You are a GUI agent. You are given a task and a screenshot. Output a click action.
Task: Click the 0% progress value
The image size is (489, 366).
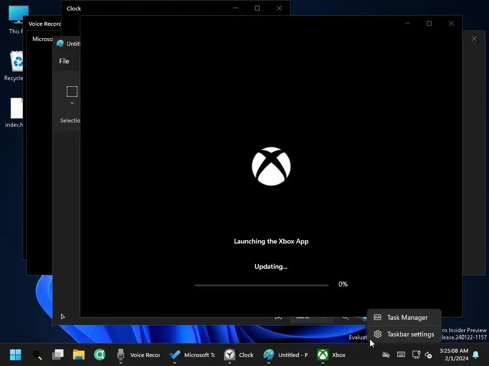(x=343, y=284)
